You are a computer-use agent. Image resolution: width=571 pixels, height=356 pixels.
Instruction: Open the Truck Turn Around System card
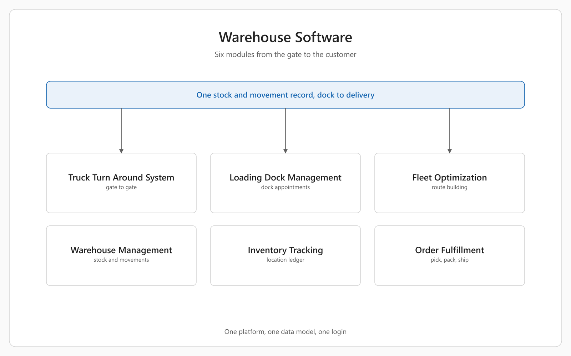click(121, 183)
